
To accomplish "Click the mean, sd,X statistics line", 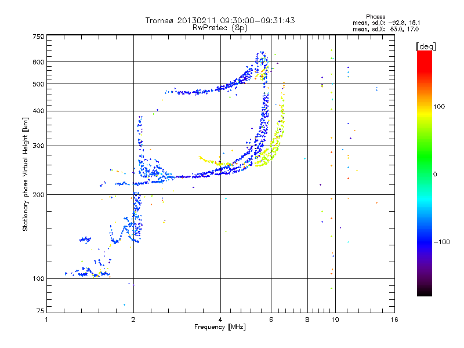I will click(x=386, y=29).
